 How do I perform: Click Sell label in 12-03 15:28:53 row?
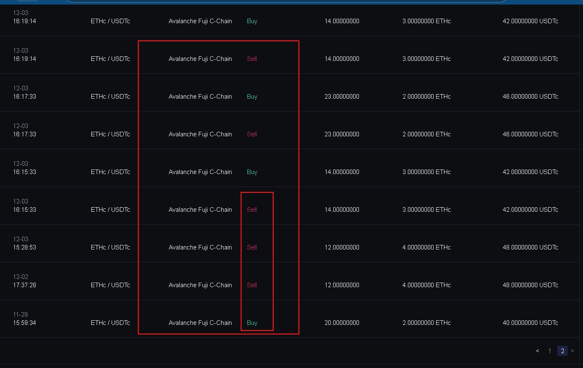tap(252, 247)
